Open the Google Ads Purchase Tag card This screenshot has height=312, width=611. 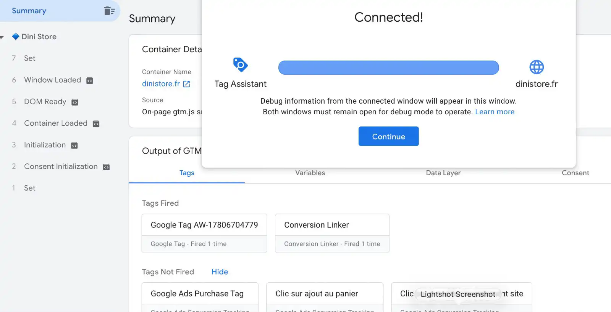pyautogui.click(x=200, y=297)
